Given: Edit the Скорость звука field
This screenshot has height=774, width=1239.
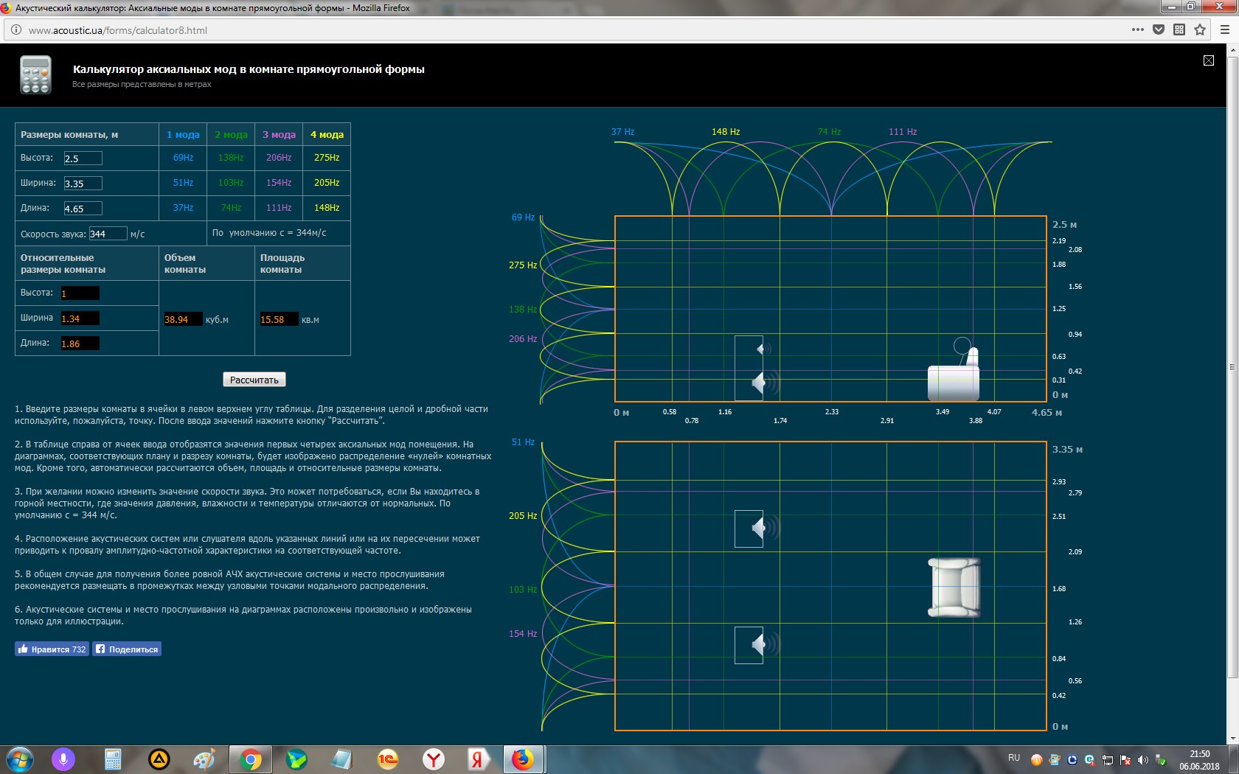Looking at the screenshot, I should [108, 234].
